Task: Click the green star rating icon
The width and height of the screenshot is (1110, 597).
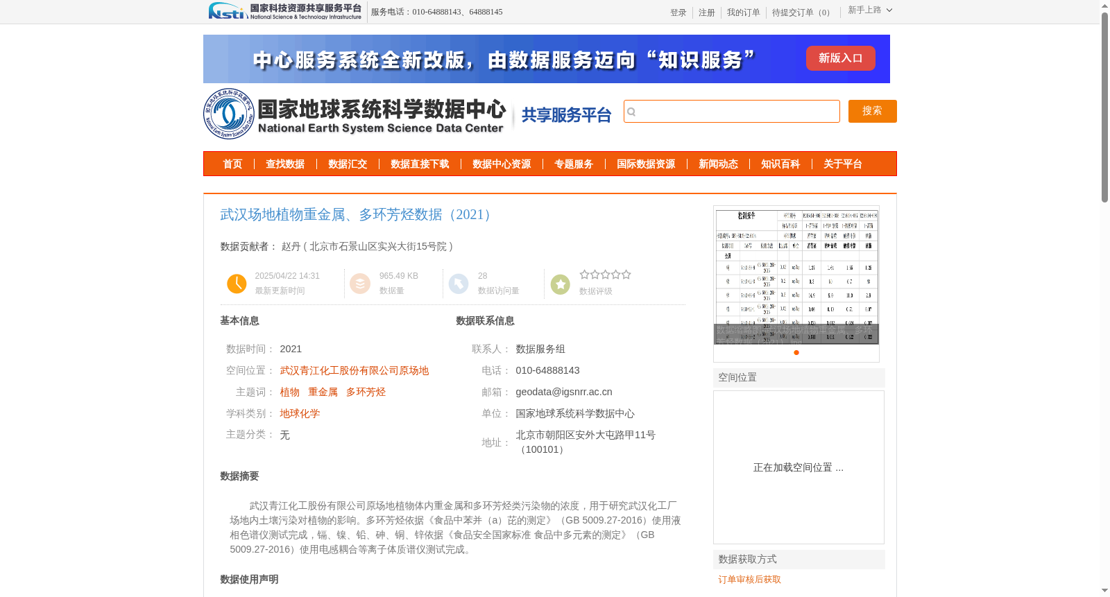Action: [x=561, y=284]
